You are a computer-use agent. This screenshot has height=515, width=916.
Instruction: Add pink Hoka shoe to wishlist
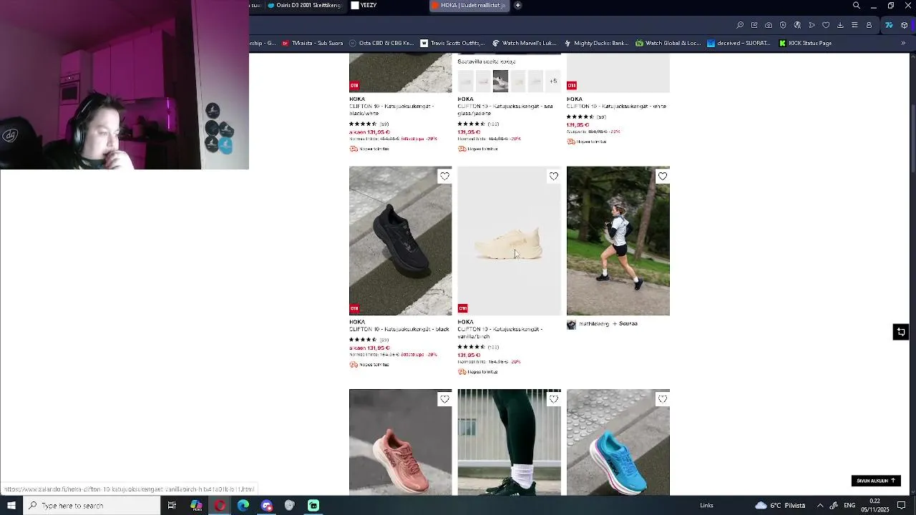tap(444, 399)
